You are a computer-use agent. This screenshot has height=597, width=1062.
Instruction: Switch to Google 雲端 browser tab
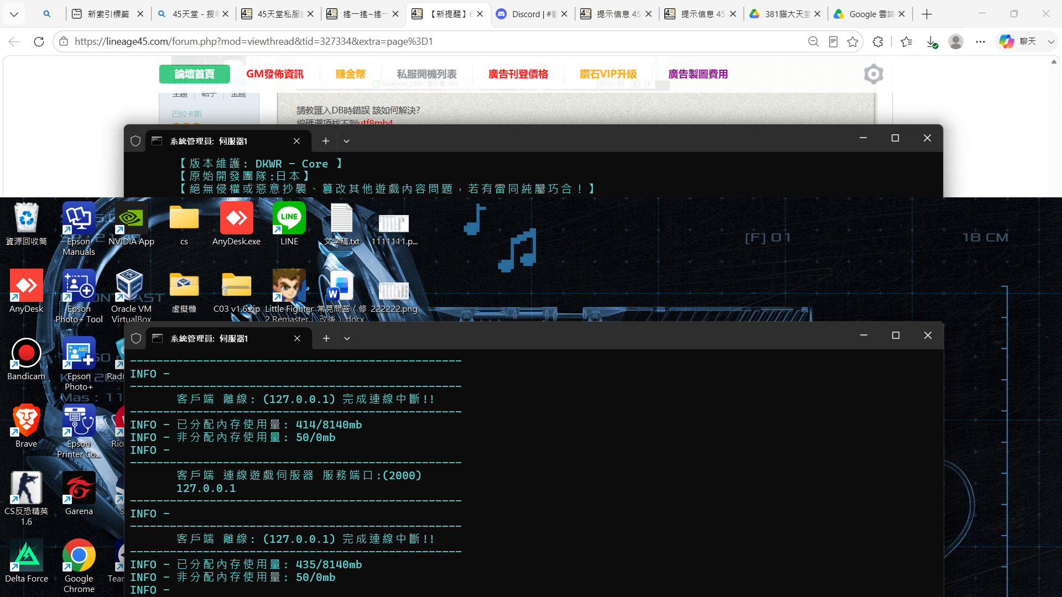870,14
